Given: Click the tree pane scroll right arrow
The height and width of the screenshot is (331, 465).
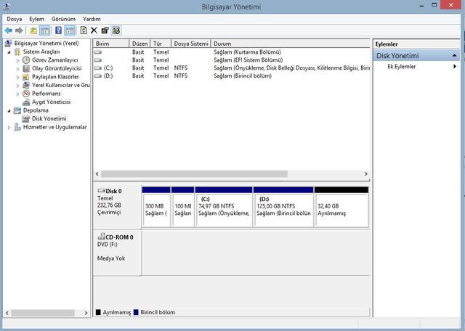Looking at the screenshot, I should pyautogui.click(x=86, y=313).
